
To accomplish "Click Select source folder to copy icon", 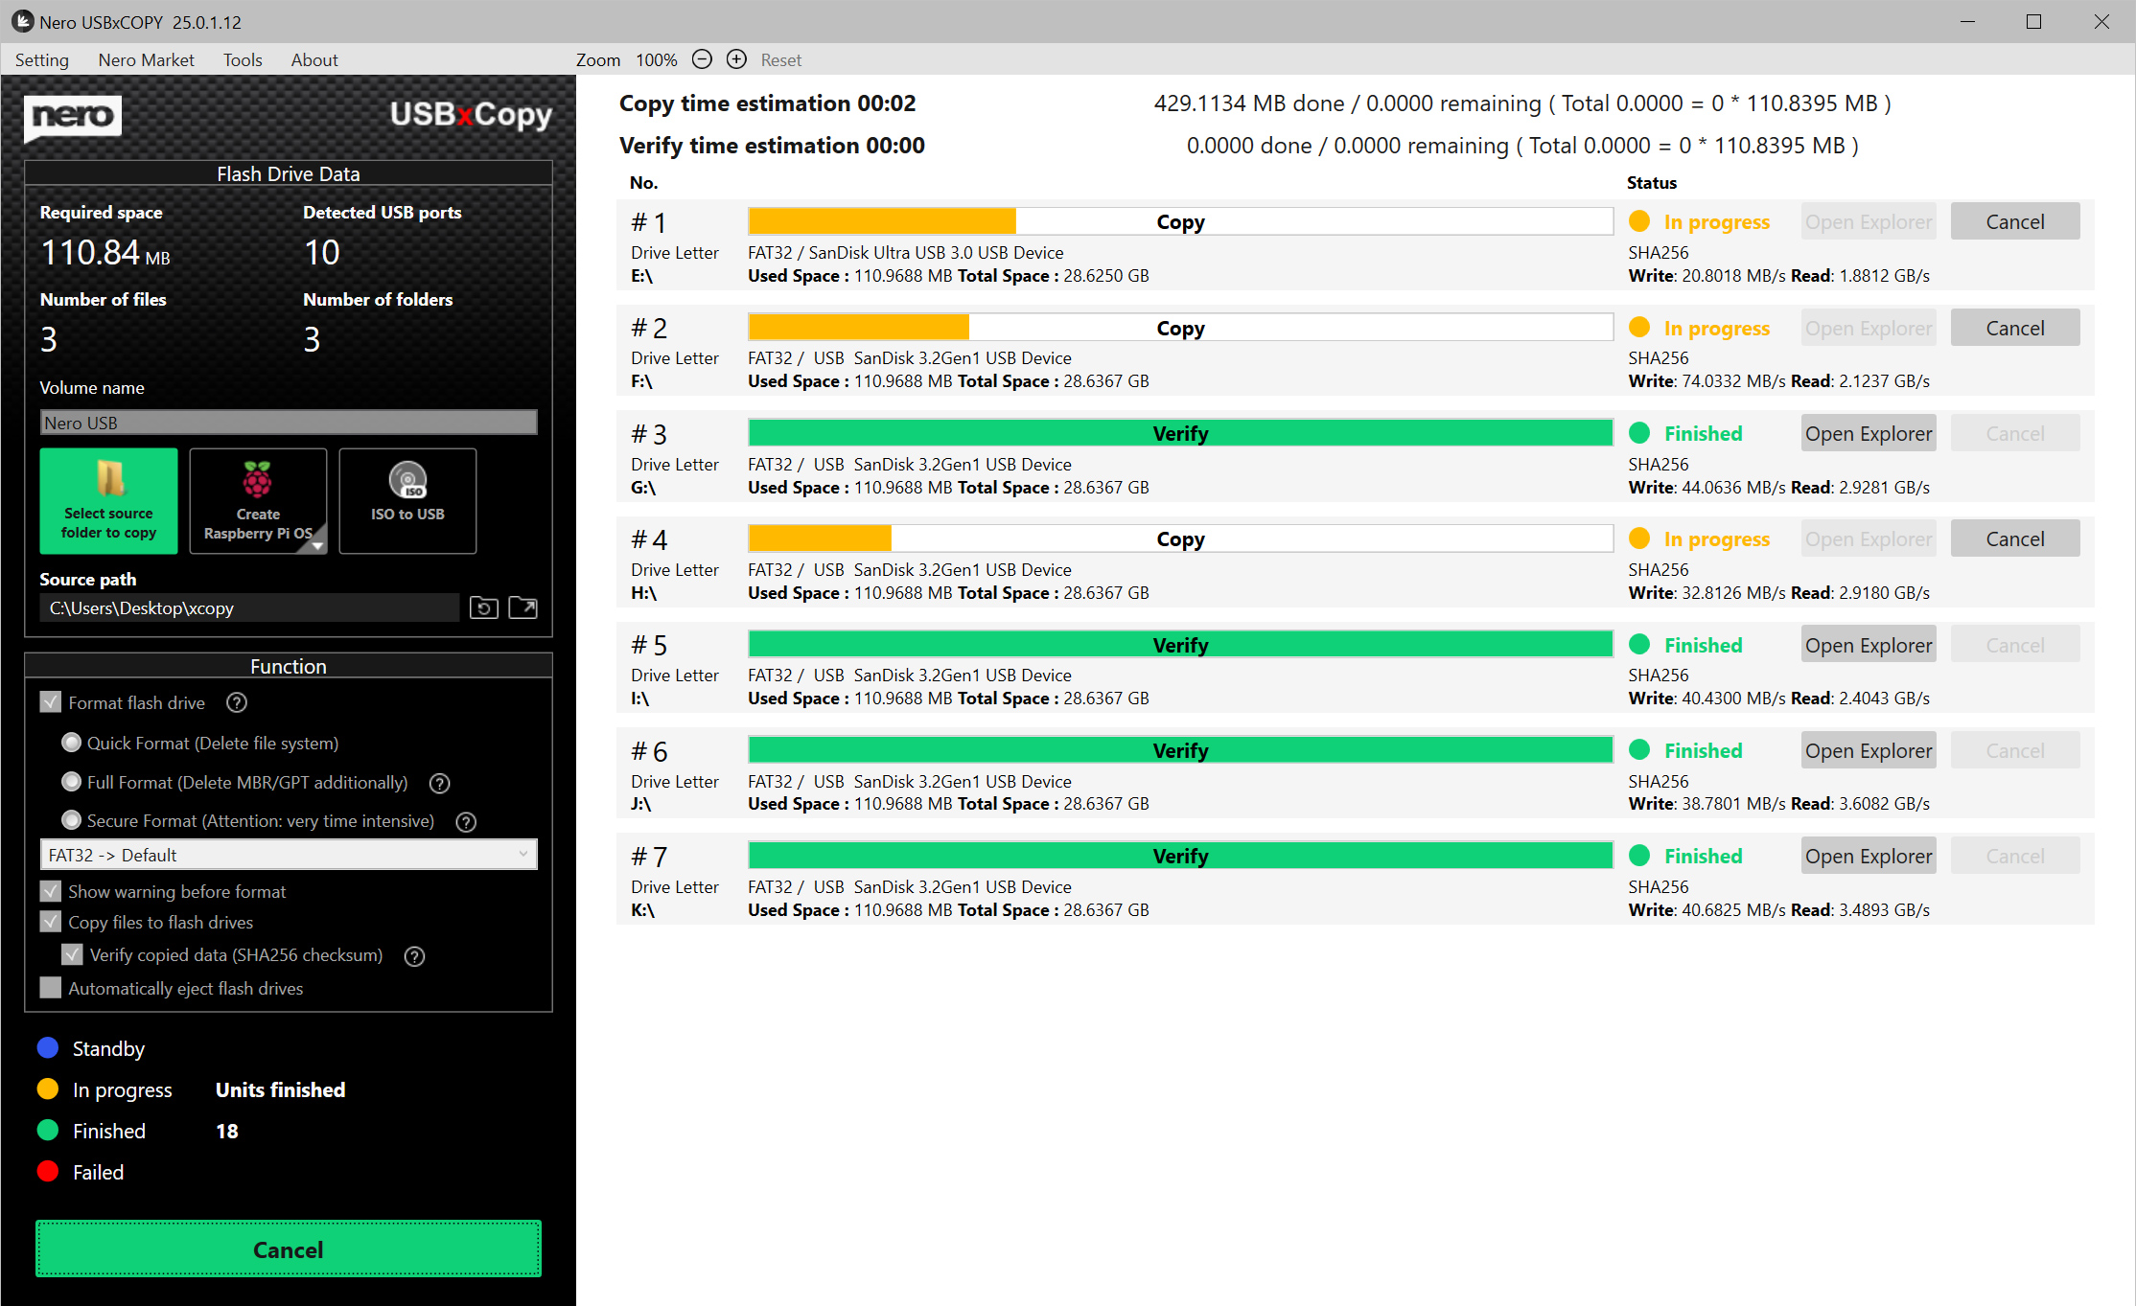I will [108, 501].
